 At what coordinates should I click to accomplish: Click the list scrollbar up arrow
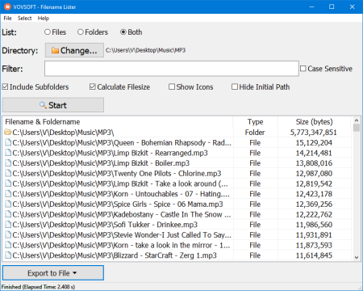point(357,120)
